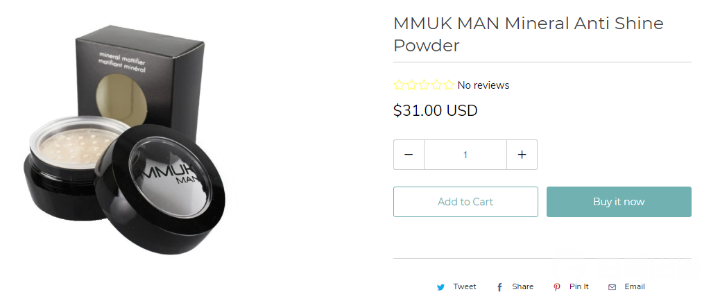The image size is (711, 301).
Task: Click the Twitter bird icon
Action: [441, 287]
